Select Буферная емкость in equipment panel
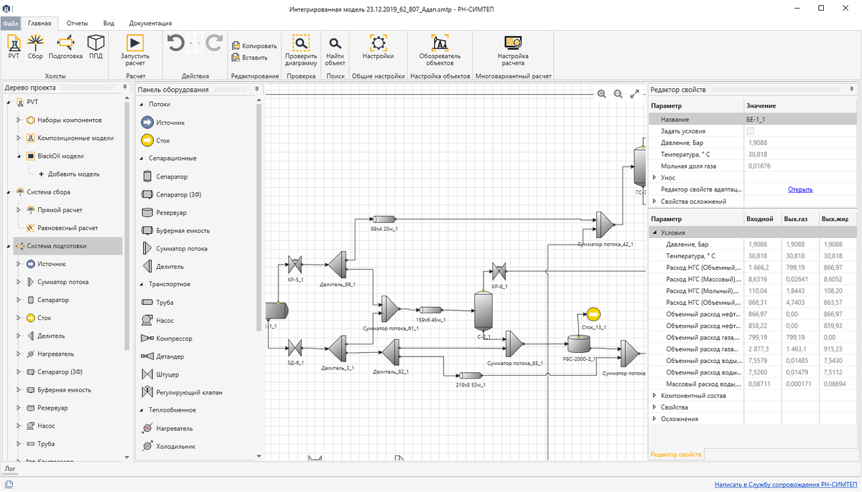 (175, 231)
